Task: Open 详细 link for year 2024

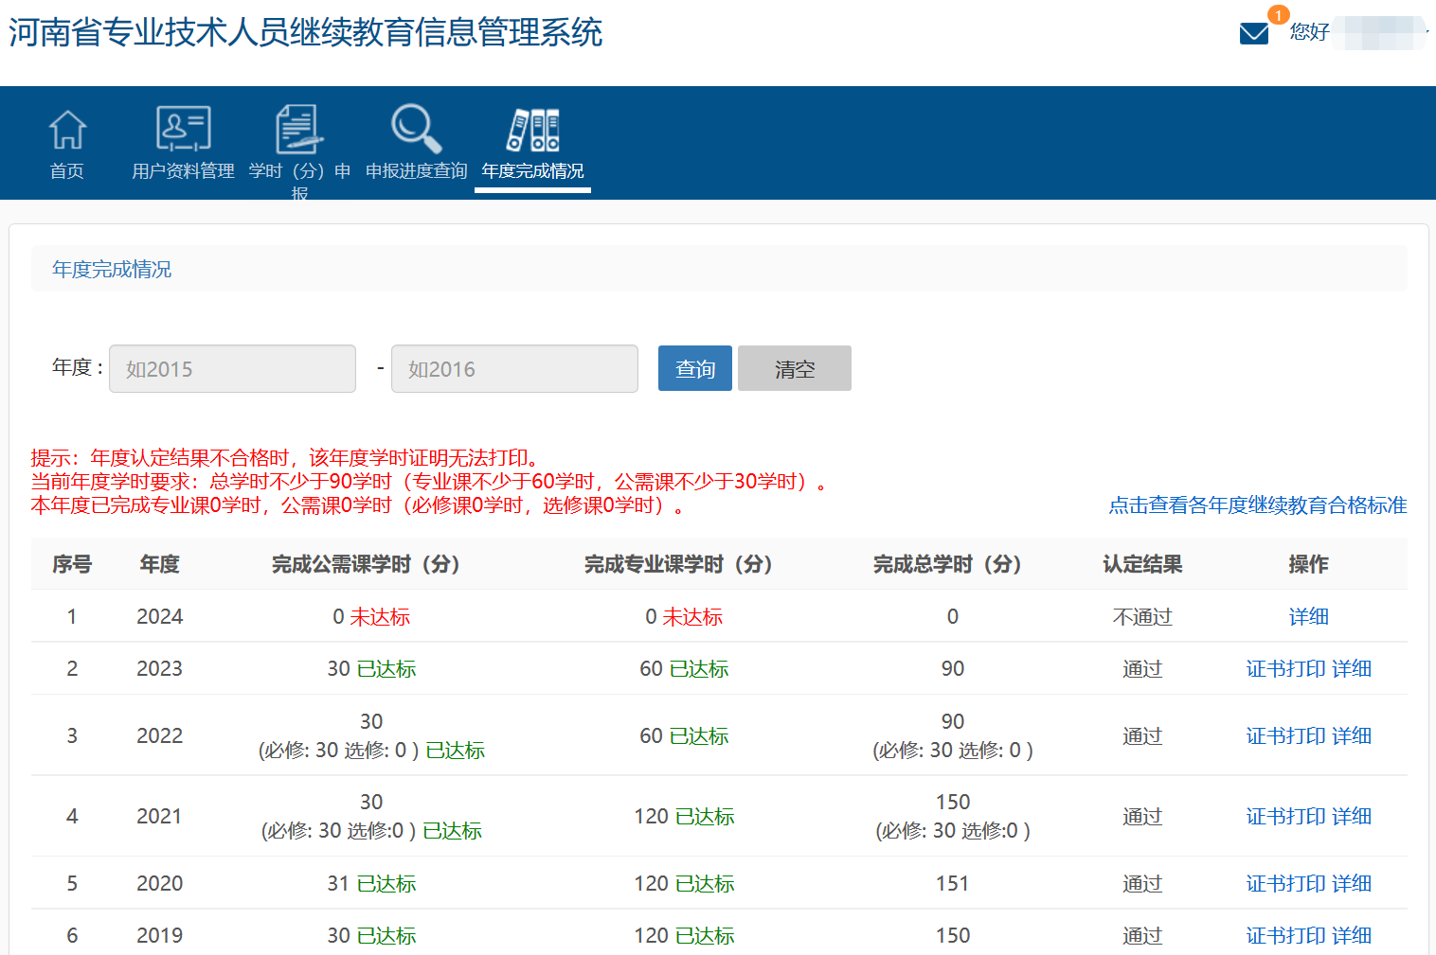Action: click(x=1308, y=617)
